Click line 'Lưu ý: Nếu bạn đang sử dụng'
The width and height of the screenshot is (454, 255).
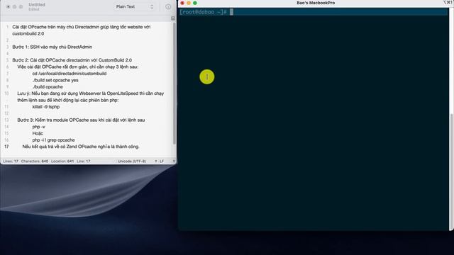pyautogui.click(x=91, y=96)
